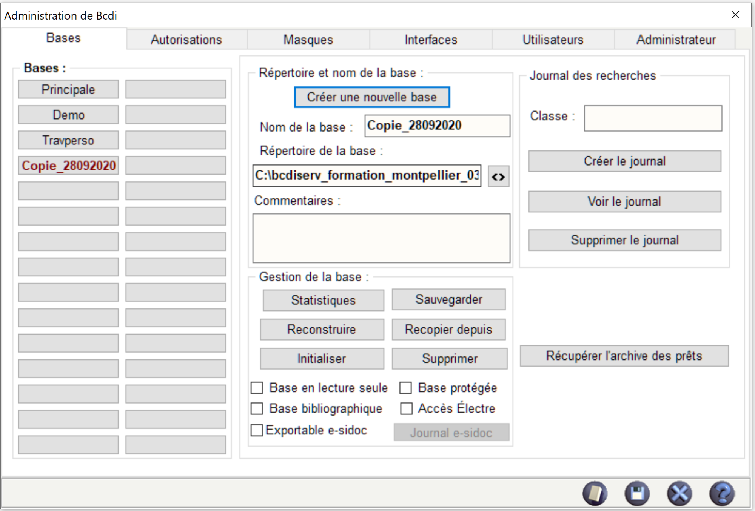Click the floppy disk save icon

[x=637, y=493]
